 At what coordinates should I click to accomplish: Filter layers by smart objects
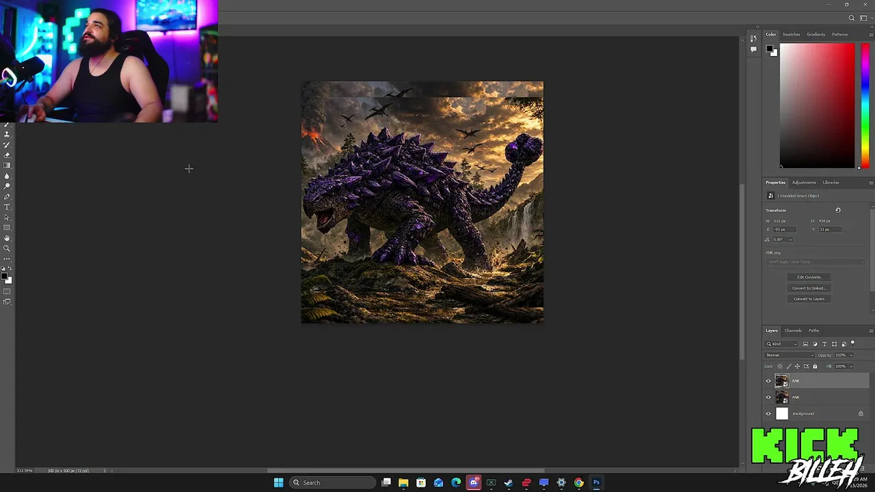coord(844,344)
